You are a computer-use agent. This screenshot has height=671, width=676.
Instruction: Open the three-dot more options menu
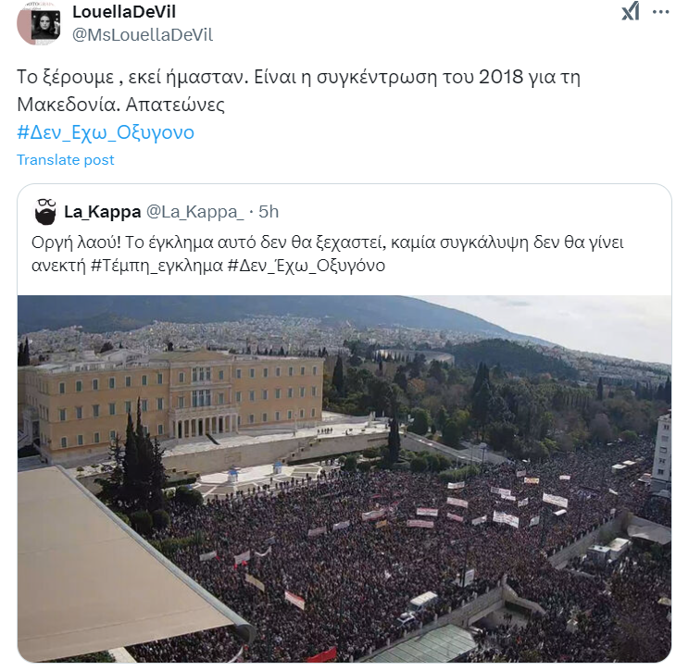click(661, 12)
